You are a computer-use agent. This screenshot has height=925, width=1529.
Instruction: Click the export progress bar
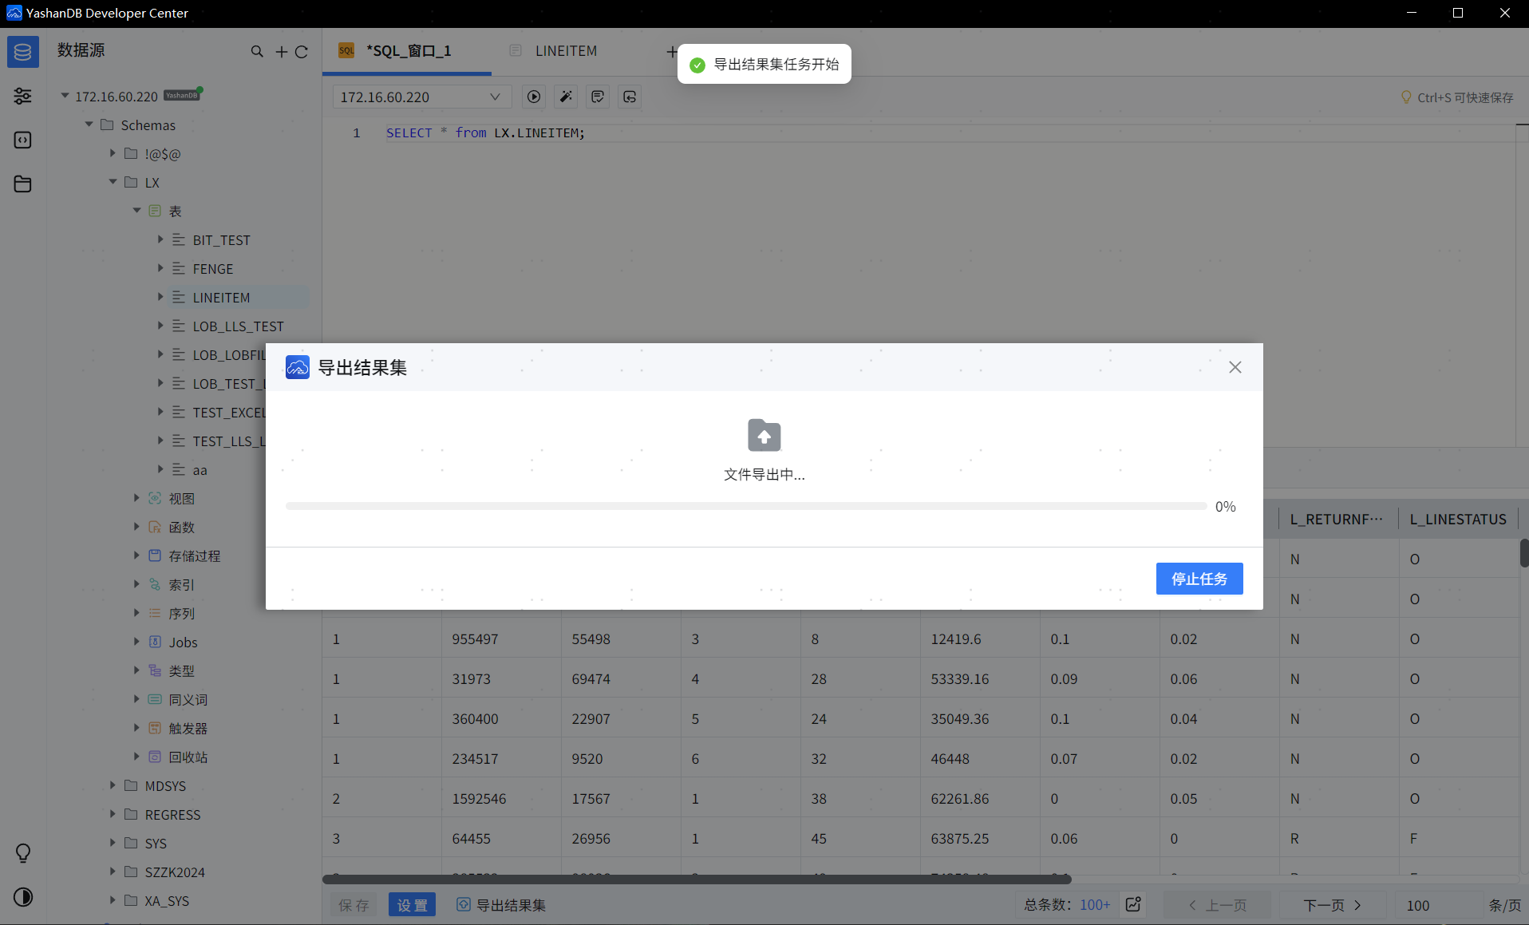745,506
